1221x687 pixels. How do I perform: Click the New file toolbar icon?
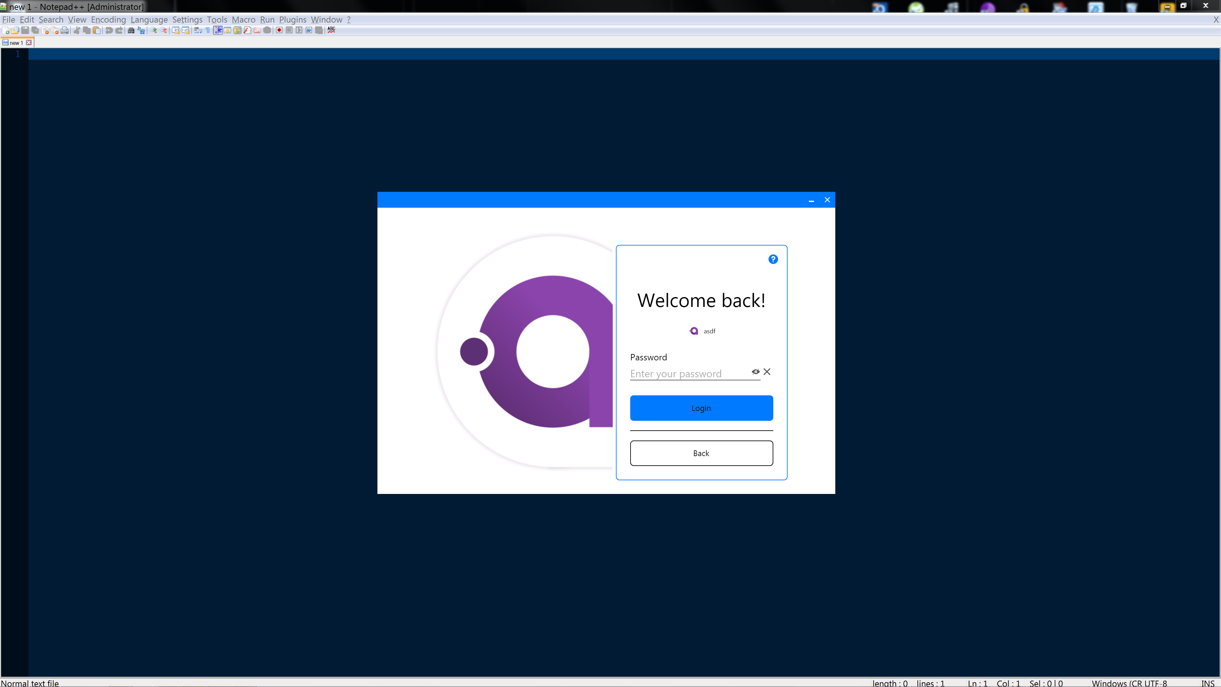6,30
